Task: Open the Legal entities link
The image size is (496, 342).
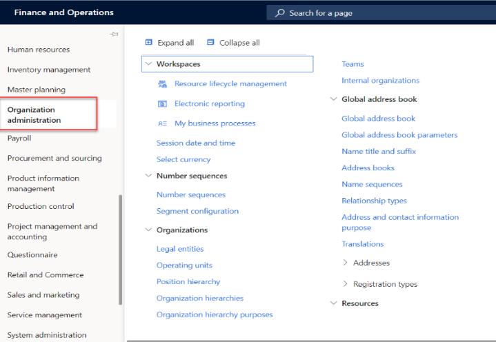Action: tap(180, 249)
